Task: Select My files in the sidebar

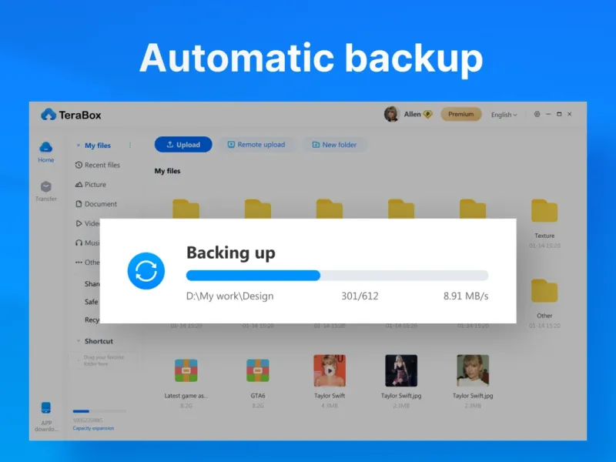Action: click(x=98, y=146)
